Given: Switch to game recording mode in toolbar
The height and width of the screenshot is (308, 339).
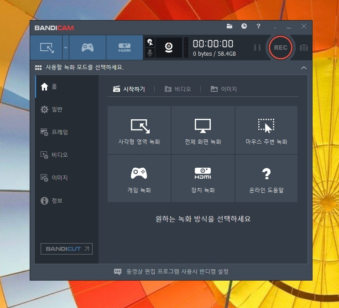Looking at the screenshot, I should [x=88, y=48].
